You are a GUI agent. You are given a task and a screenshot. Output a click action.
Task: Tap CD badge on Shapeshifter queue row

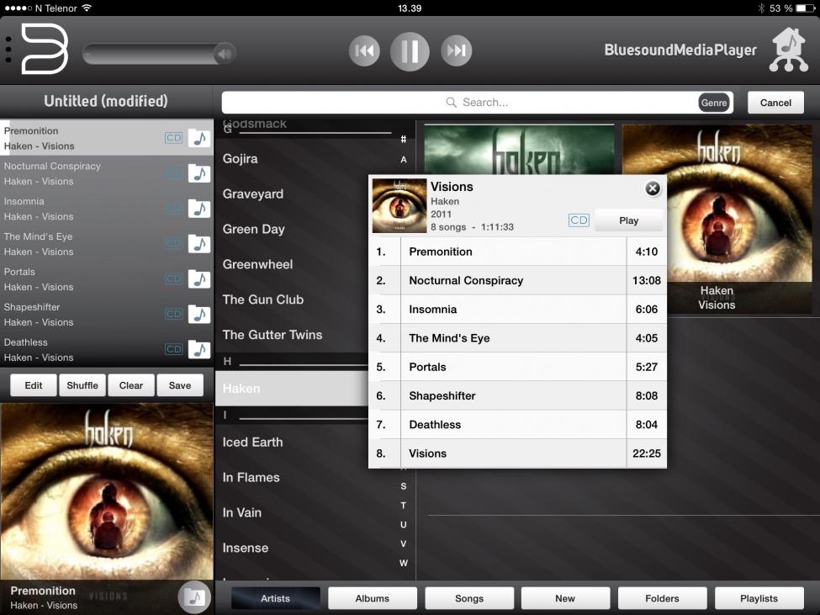pyautogui.click(x=173, y=314)
